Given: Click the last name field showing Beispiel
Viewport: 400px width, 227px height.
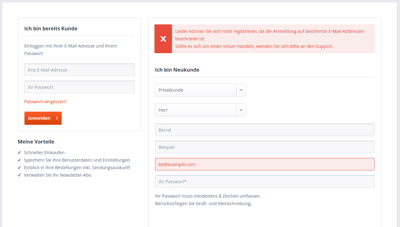Looking at the screenshot, I should coord(265,147).
